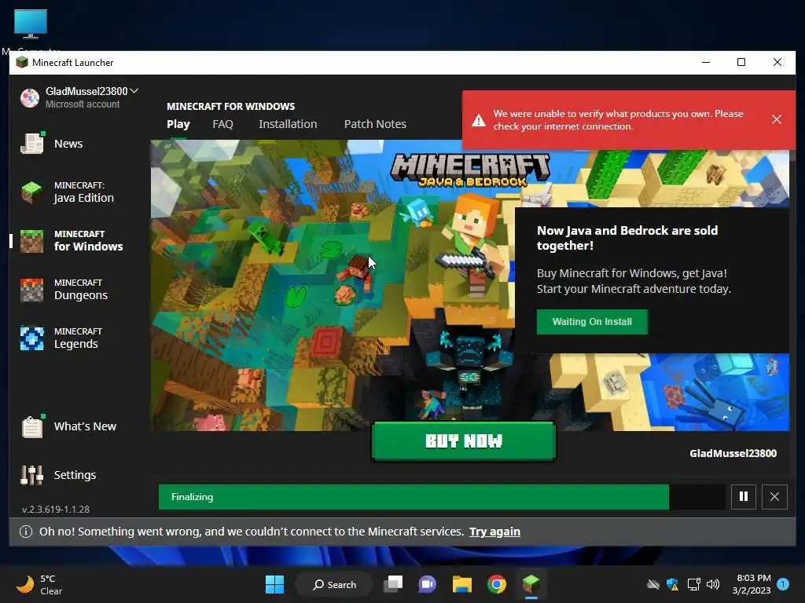The height and width of the screenshot is (603, 805).
Task: Switch to the Play tab
Action: [x=178, y=124]
